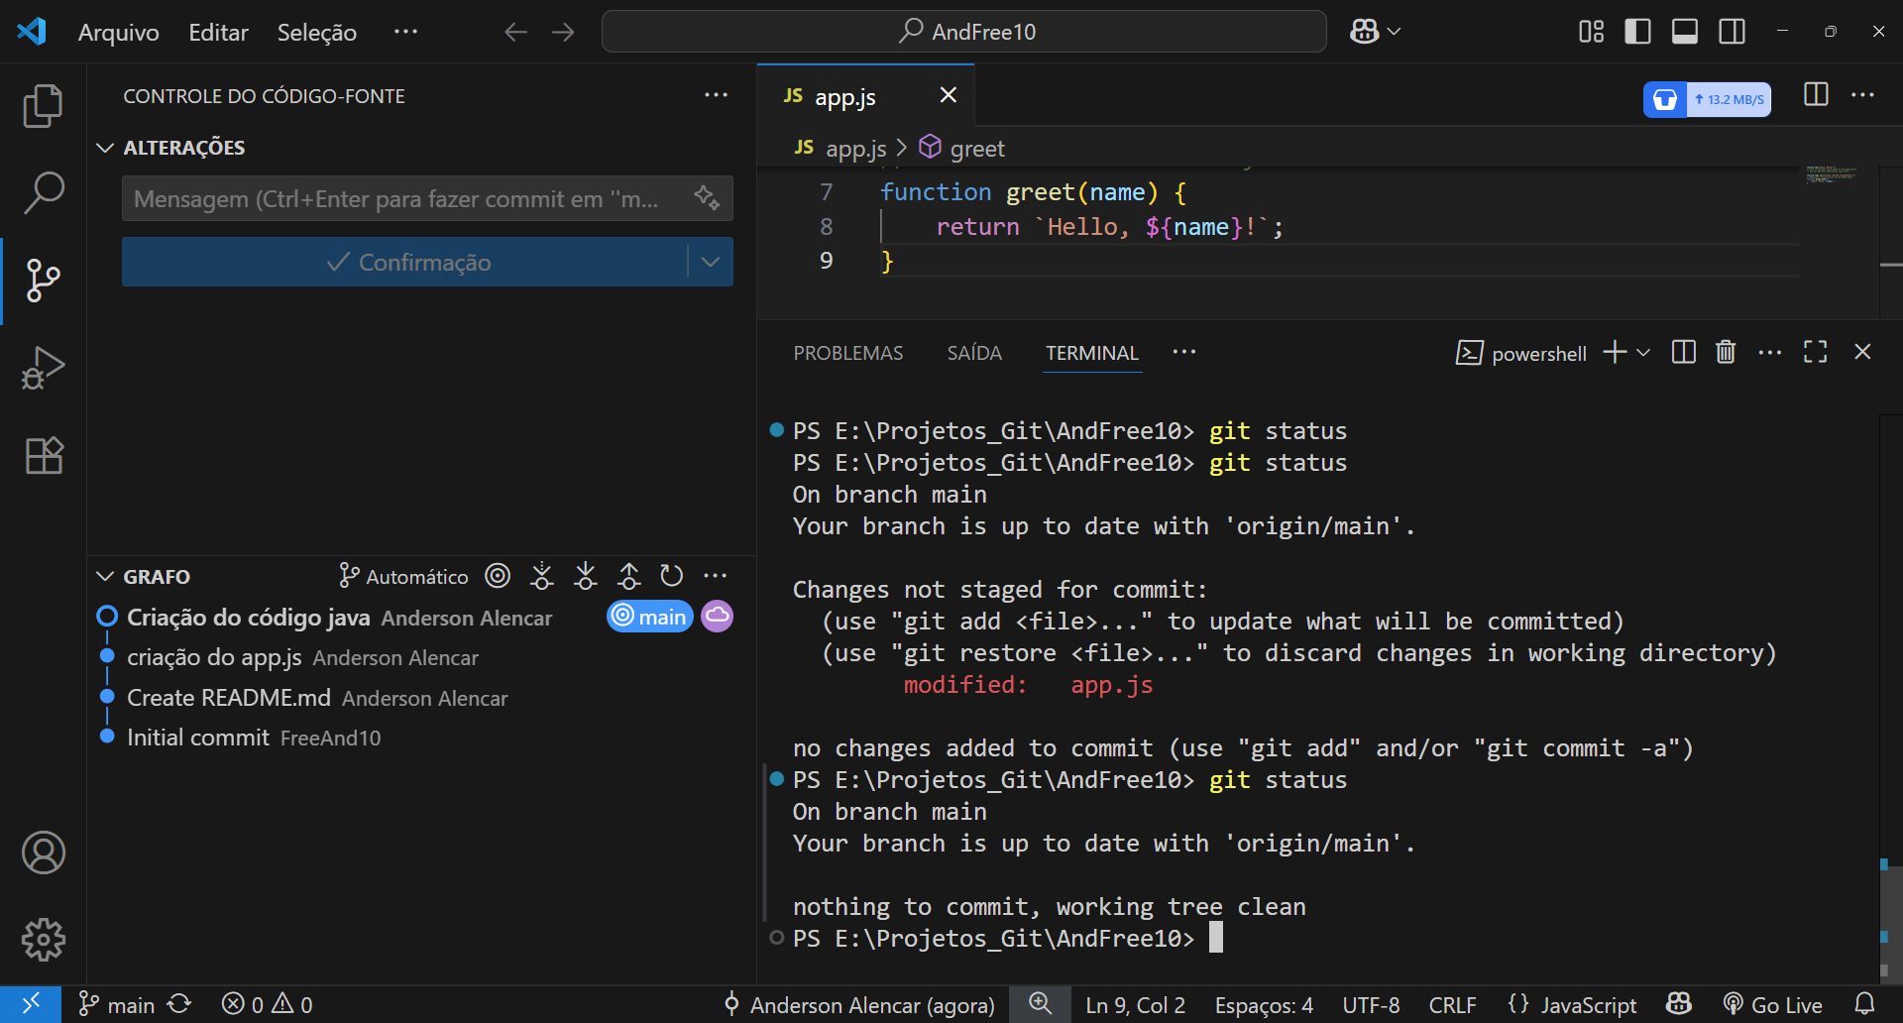Open Grafo more actions ellipsis
1903x1023 pixels.
pos(715,576)
